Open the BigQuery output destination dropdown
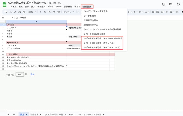 (75, 37)
